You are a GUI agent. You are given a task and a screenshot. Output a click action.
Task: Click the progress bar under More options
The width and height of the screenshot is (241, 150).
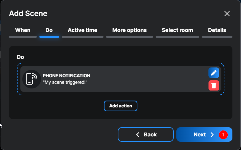[130, 37]
